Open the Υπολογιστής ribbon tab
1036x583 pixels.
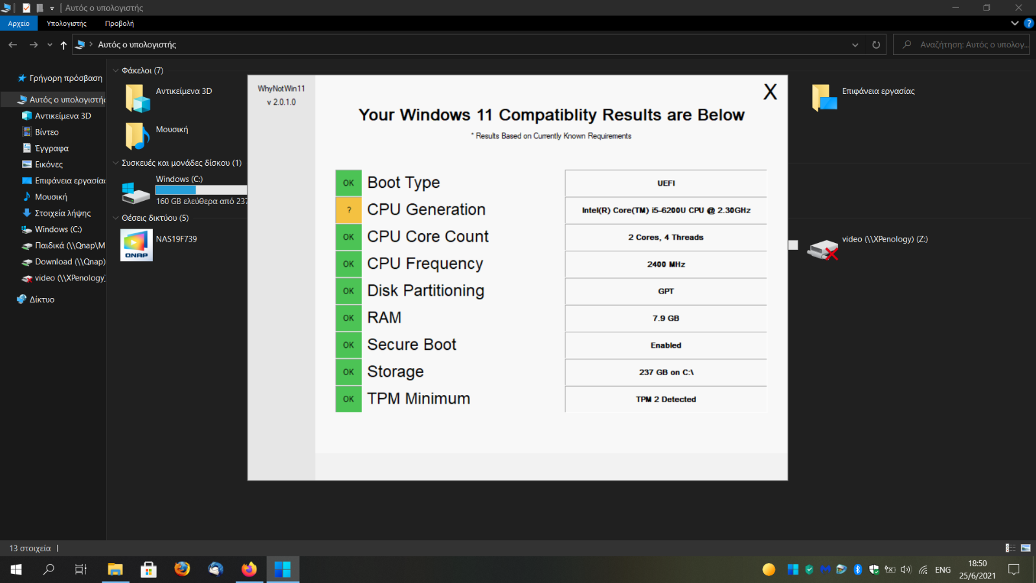(x=67, y=23)
